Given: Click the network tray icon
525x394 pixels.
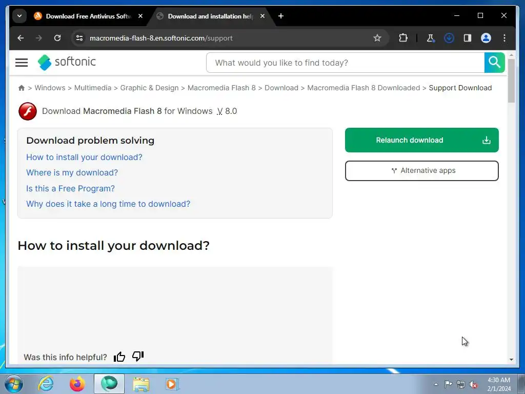Looking at the screenshot, I should [461, 385].
